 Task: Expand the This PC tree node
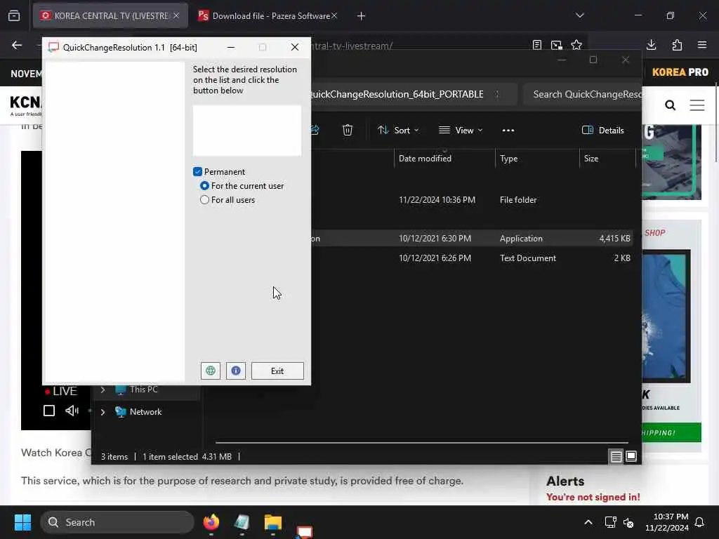pos(103,390)
